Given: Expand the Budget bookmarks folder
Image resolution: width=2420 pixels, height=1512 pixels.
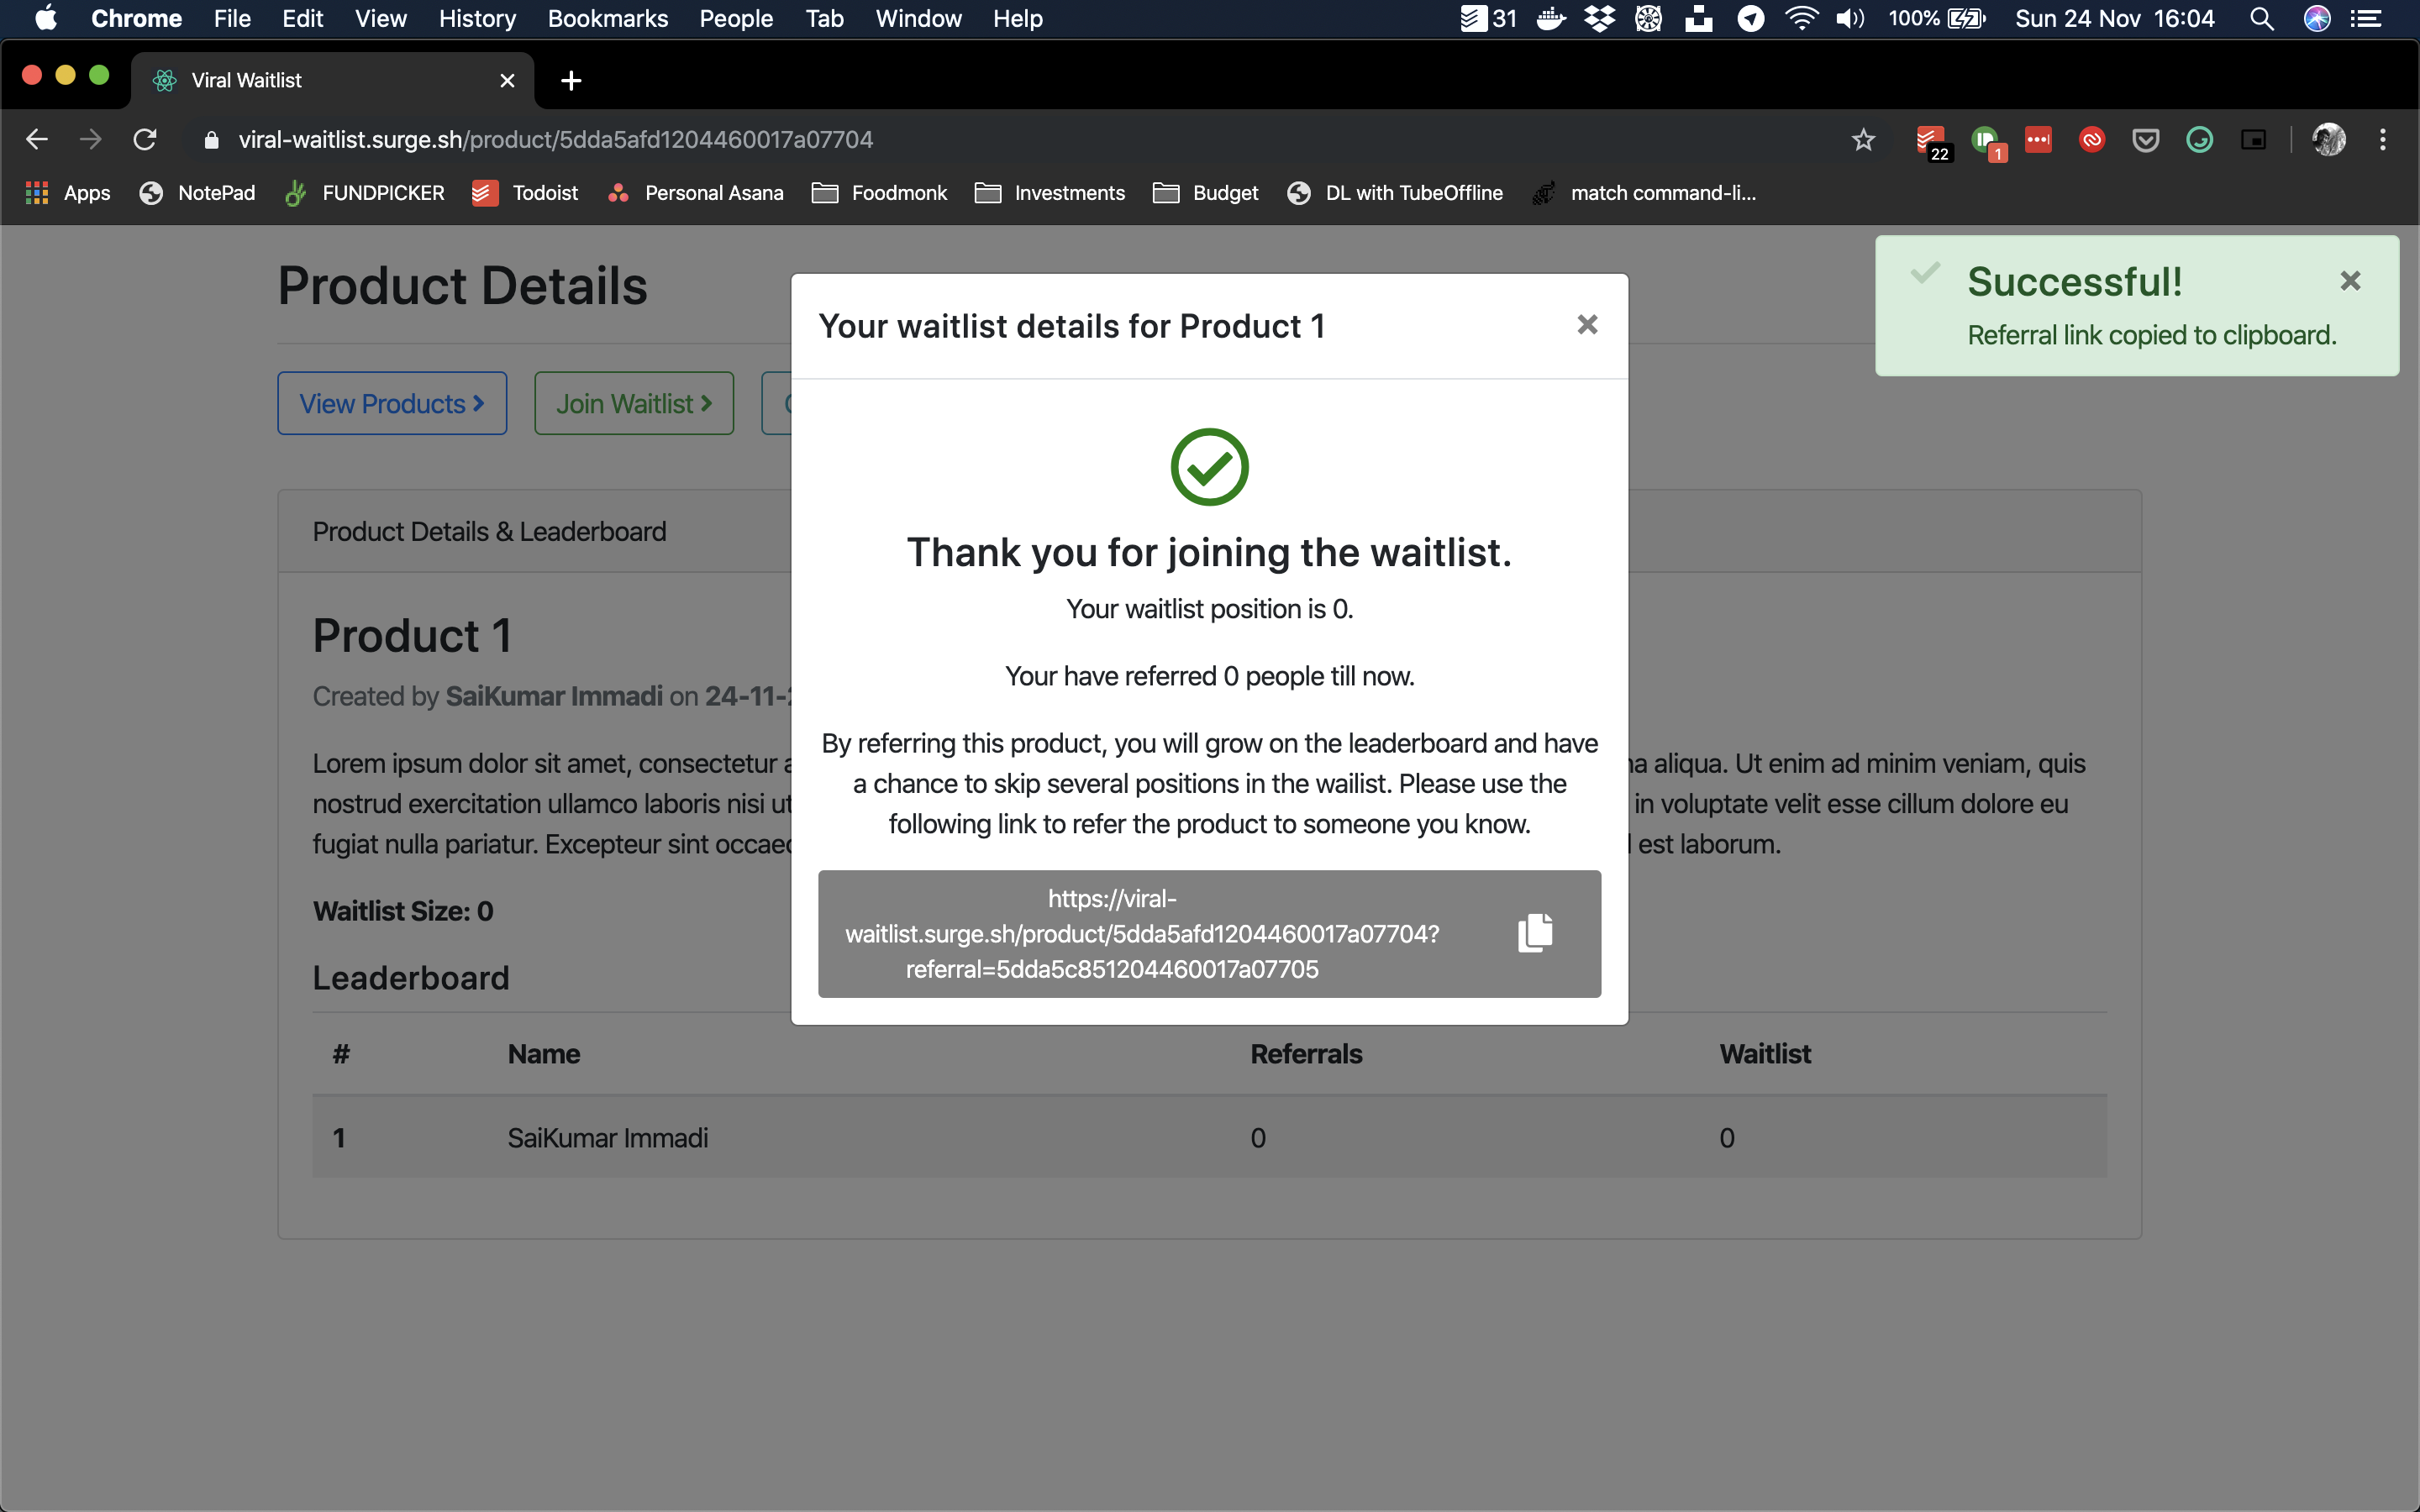Looking at the screenshot, I should pyautogui.click(x=1205, y=193).
